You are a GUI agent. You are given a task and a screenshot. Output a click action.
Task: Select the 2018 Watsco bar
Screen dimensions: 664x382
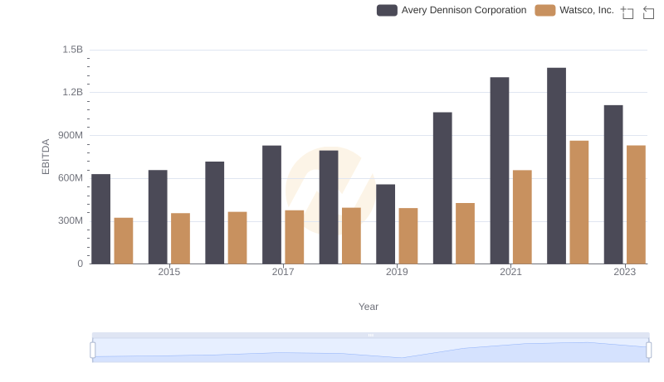(351, 236)
